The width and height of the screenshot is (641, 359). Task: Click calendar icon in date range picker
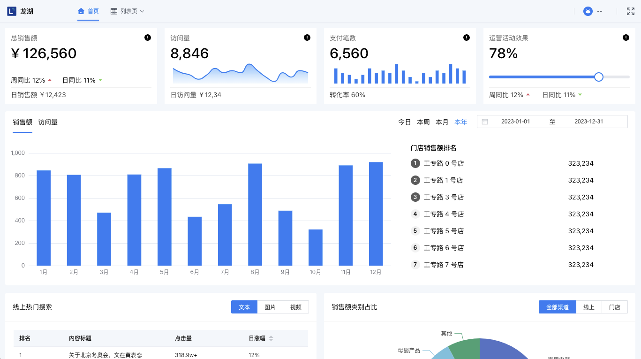coord(485,122)
